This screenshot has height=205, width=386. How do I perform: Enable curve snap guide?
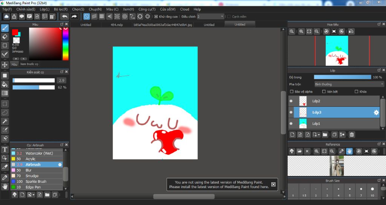132,17
